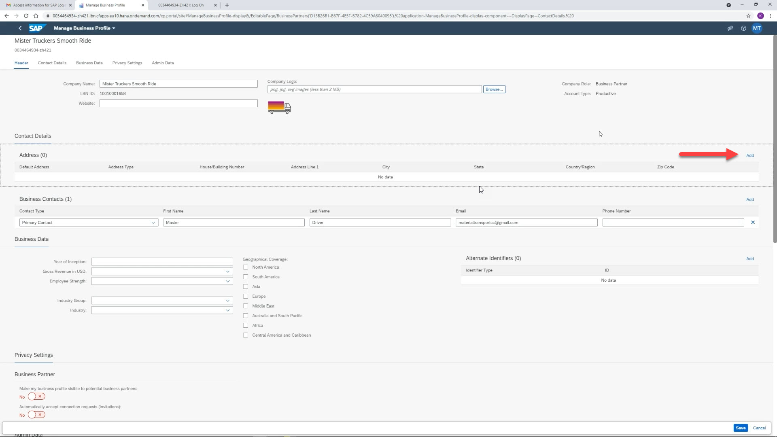Switch to Log On browser tab
Image resolution: width=777 pixels, height=437 pixels.
tap(184, 5)
